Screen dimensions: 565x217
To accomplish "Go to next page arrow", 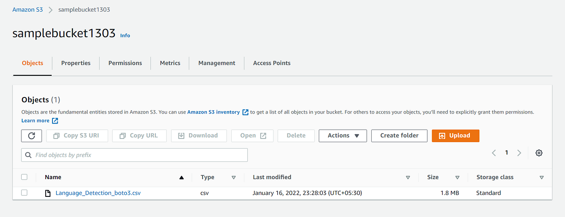I will 519,153.
